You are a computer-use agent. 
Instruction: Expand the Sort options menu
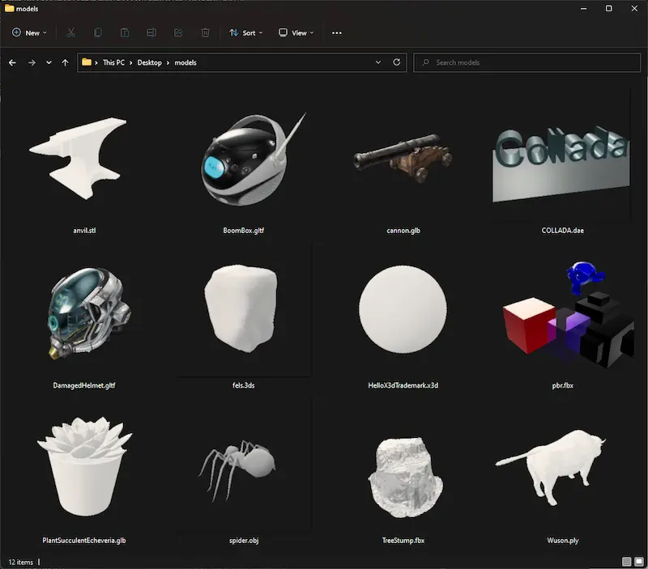(x=246, y=32)
